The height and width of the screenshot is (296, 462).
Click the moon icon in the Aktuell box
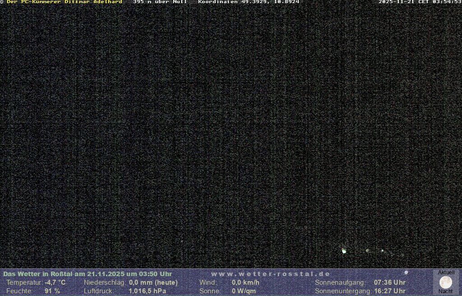click(x=446, y=282)
